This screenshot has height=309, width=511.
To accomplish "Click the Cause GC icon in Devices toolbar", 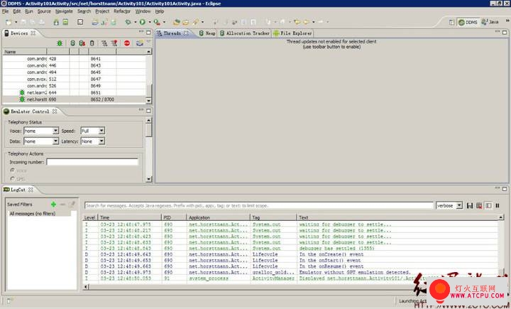I will tap(92, 43).
